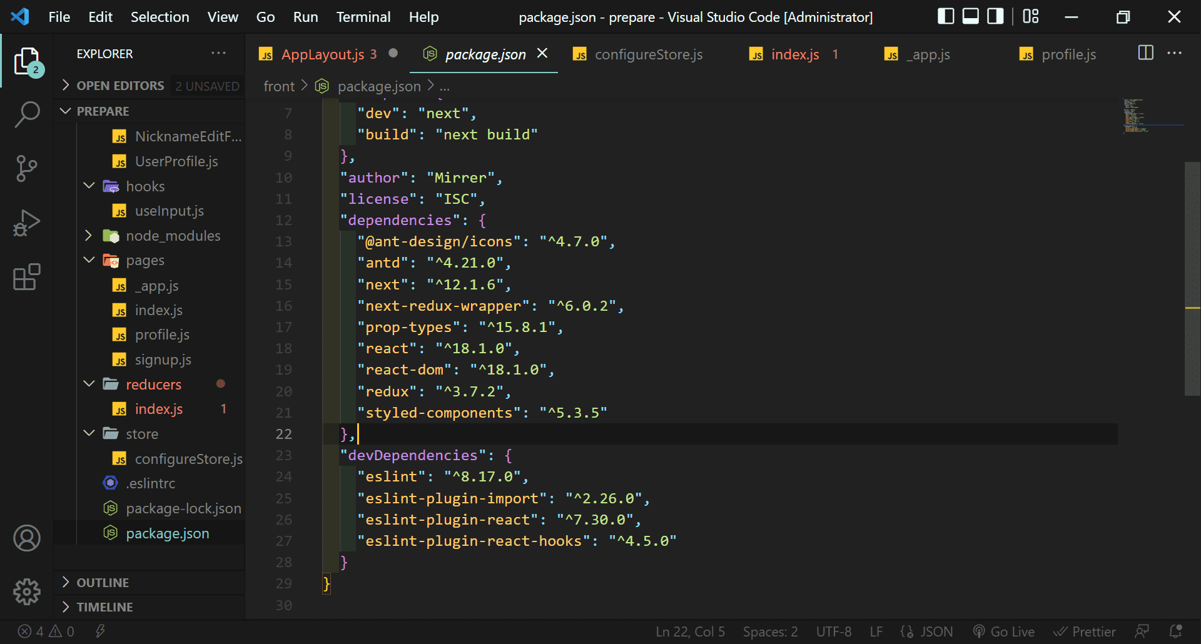Toggle the primary side bar layout button

[x=946, y=16]
